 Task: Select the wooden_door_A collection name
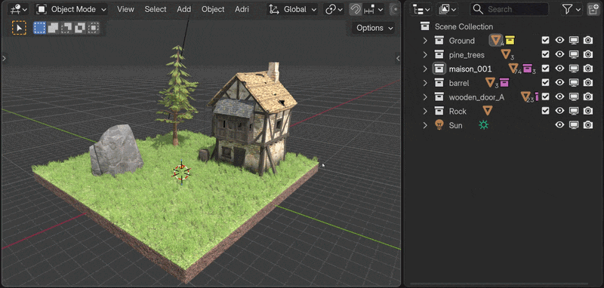click(x=476, y=97)
